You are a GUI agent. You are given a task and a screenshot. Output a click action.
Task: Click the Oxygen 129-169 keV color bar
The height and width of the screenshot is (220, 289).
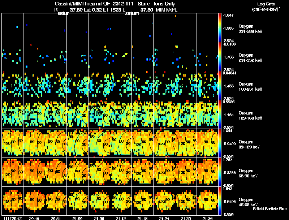coord(220,114)
